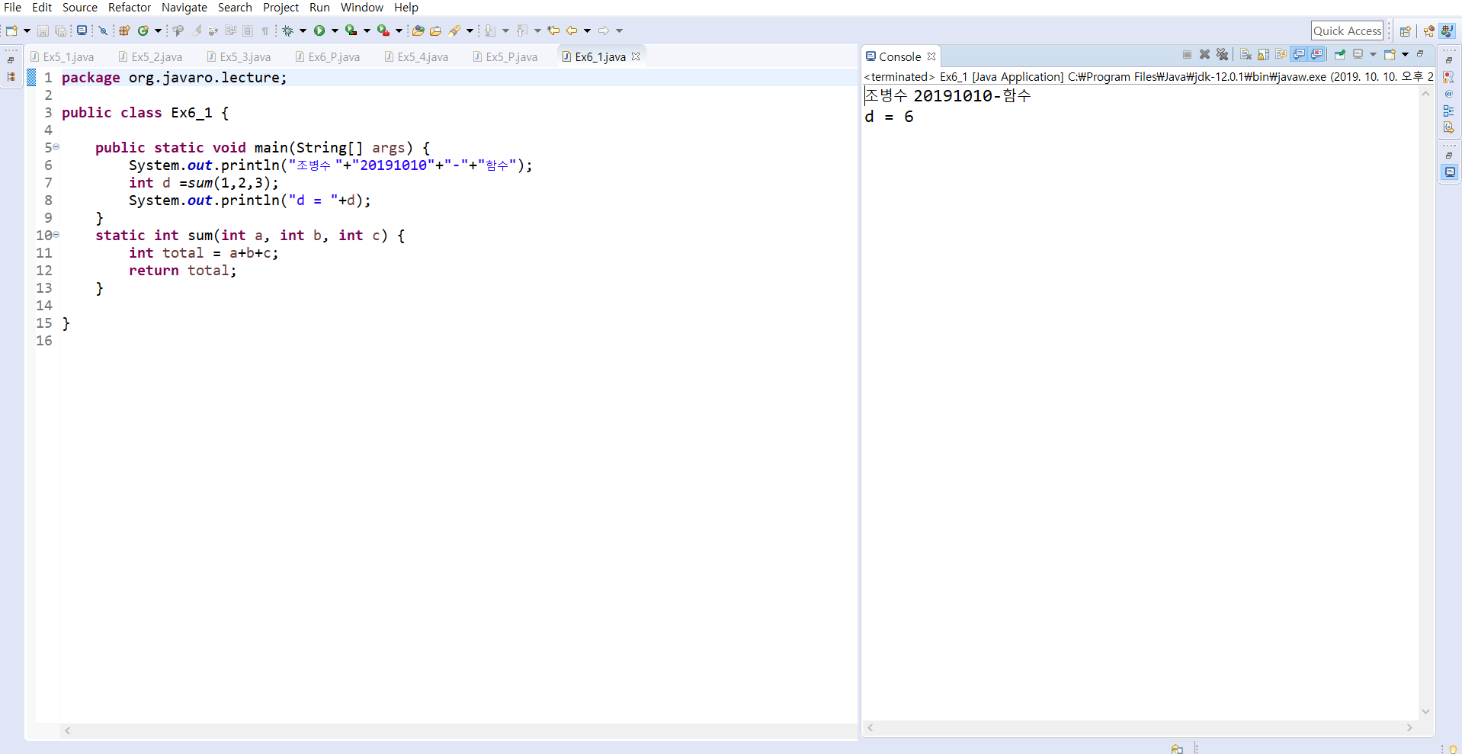Open the External Tools dropdown arrow
Screen dimensions: 1462x754
(399, 30)
